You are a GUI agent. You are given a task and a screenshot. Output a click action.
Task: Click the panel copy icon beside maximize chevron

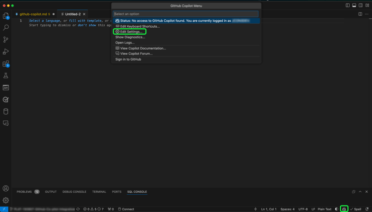click(354, 192)
